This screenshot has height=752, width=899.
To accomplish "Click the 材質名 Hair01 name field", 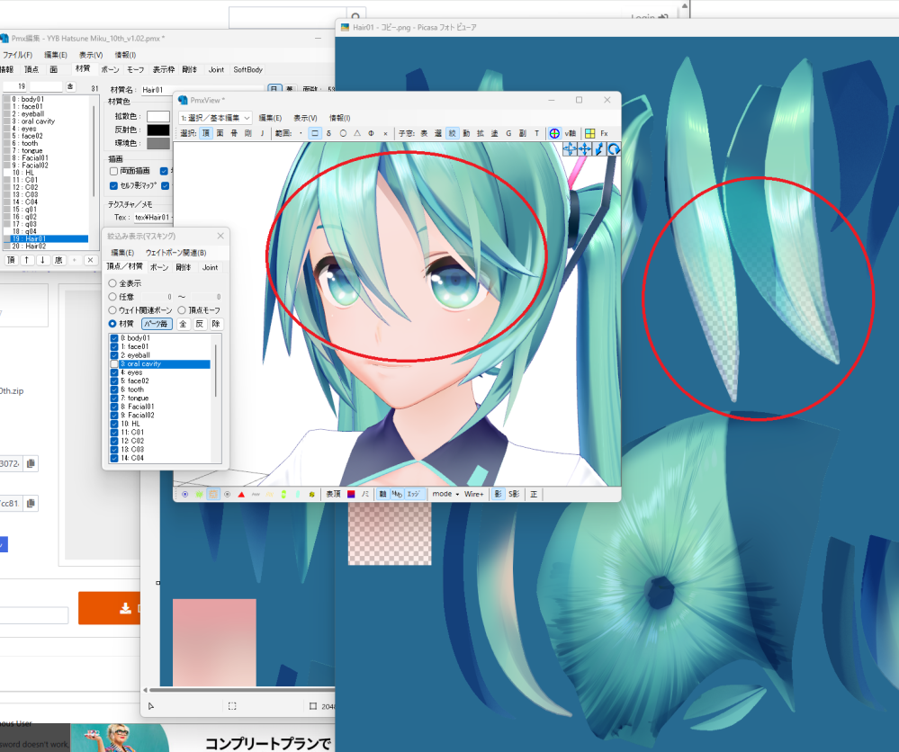I will tap(201, 89).
